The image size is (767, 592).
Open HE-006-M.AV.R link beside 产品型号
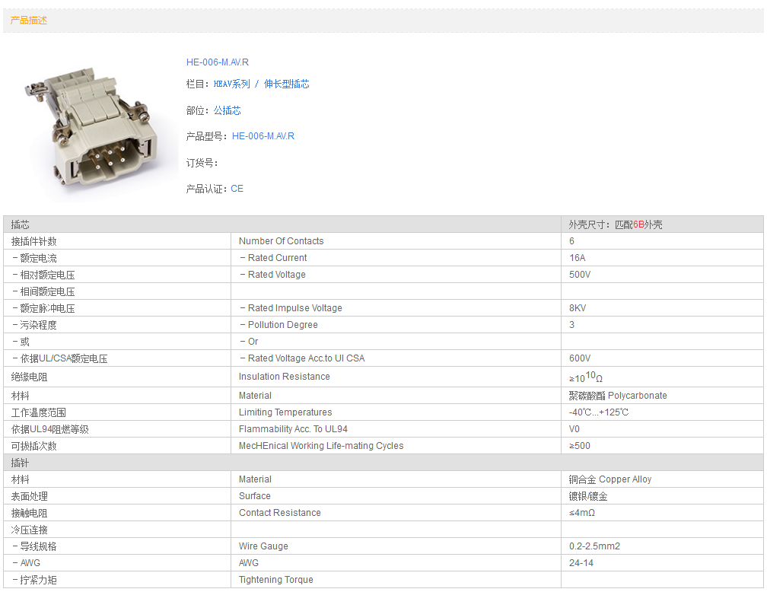pyautogui.click(x=263, y=136)
